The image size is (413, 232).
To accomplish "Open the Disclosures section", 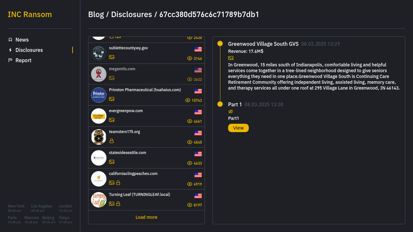I will (x=40, y=50).
